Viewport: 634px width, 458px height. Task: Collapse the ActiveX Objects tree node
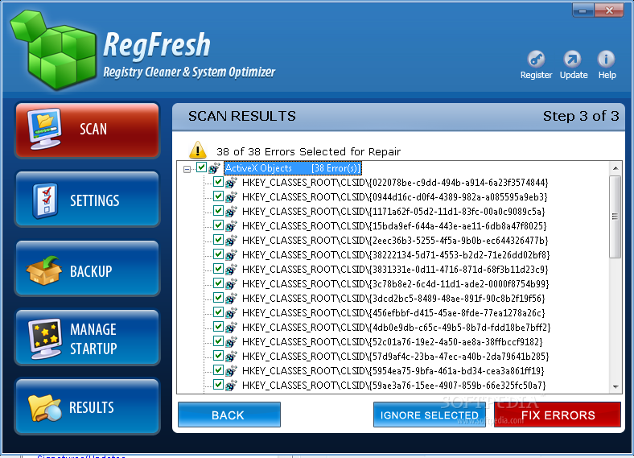pyautogui.click(x=187, y=169)
